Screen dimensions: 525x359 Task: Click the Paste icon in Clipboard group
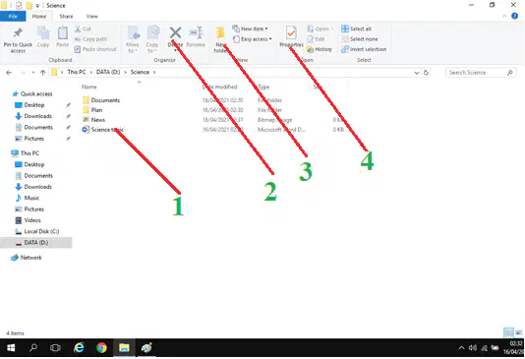[62, 33]
